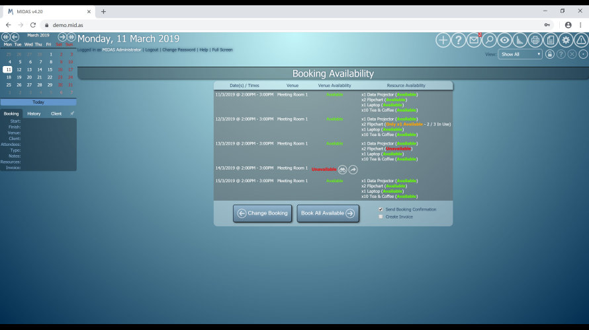Click the eye watch icon in toolbar
Screen dimensions: 589x330
point(504,40)
